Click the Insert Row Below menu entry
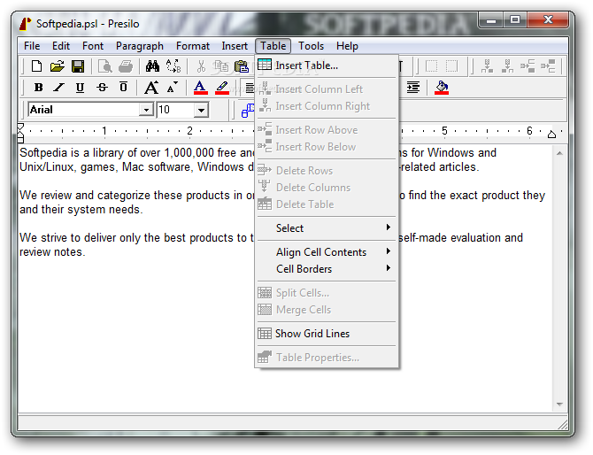593x455 pixels. pos(327,147)
